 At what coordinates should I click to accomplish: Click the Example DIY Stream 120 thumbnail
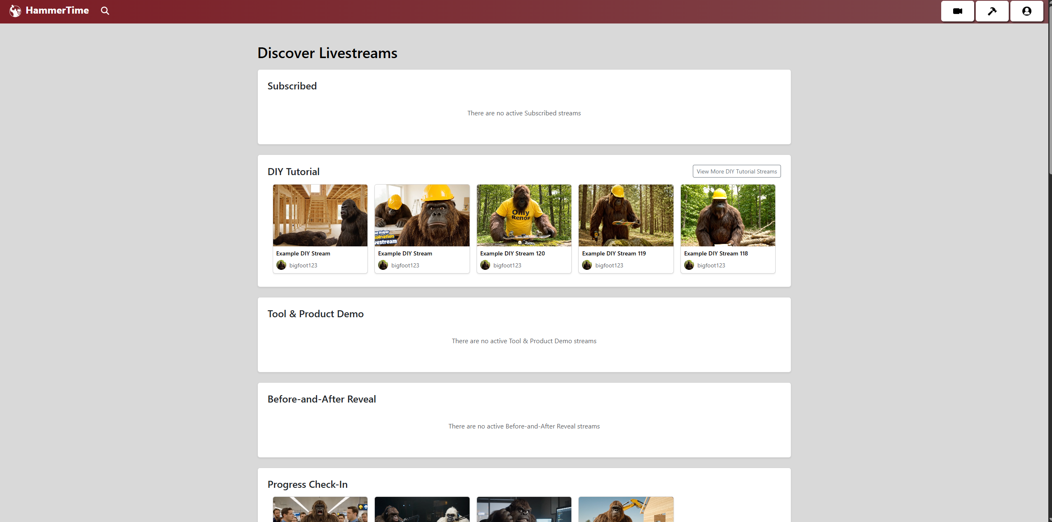(x=524, y=215)
